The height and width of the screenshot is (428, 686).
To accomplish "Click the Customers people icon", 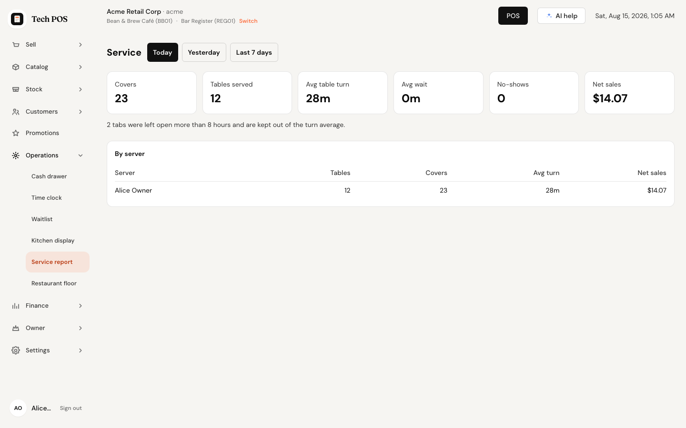I will click(16, 112).
